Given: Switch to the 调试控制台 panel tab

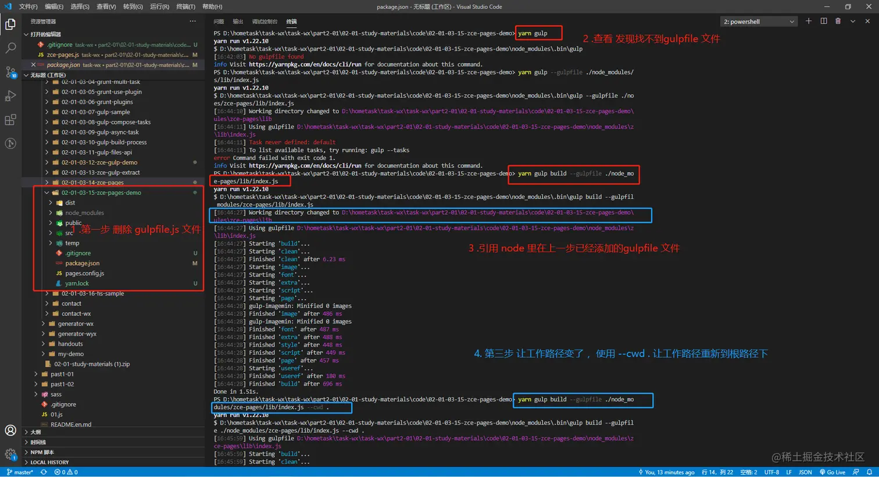Looking at the screenshot, I should click(265, 22).
